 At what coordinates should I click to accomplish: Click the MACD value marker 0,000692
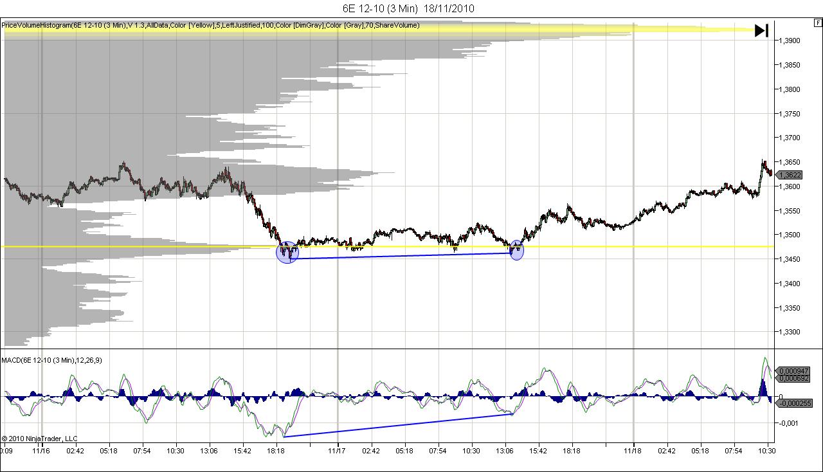coord(793,378)
